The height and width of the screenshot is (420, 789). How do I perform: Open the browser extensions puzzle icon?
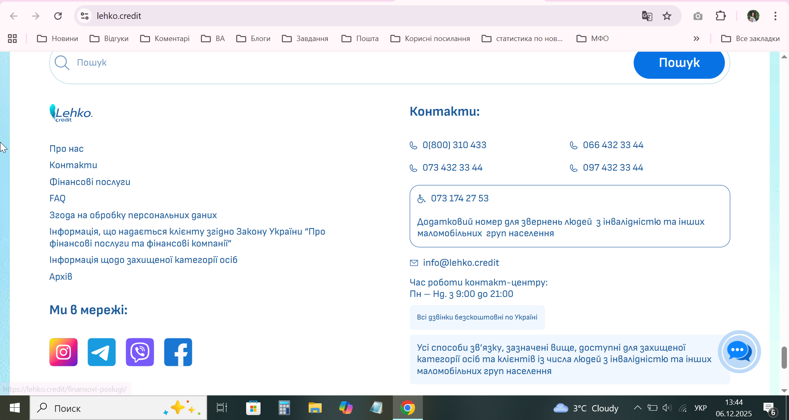721,16
